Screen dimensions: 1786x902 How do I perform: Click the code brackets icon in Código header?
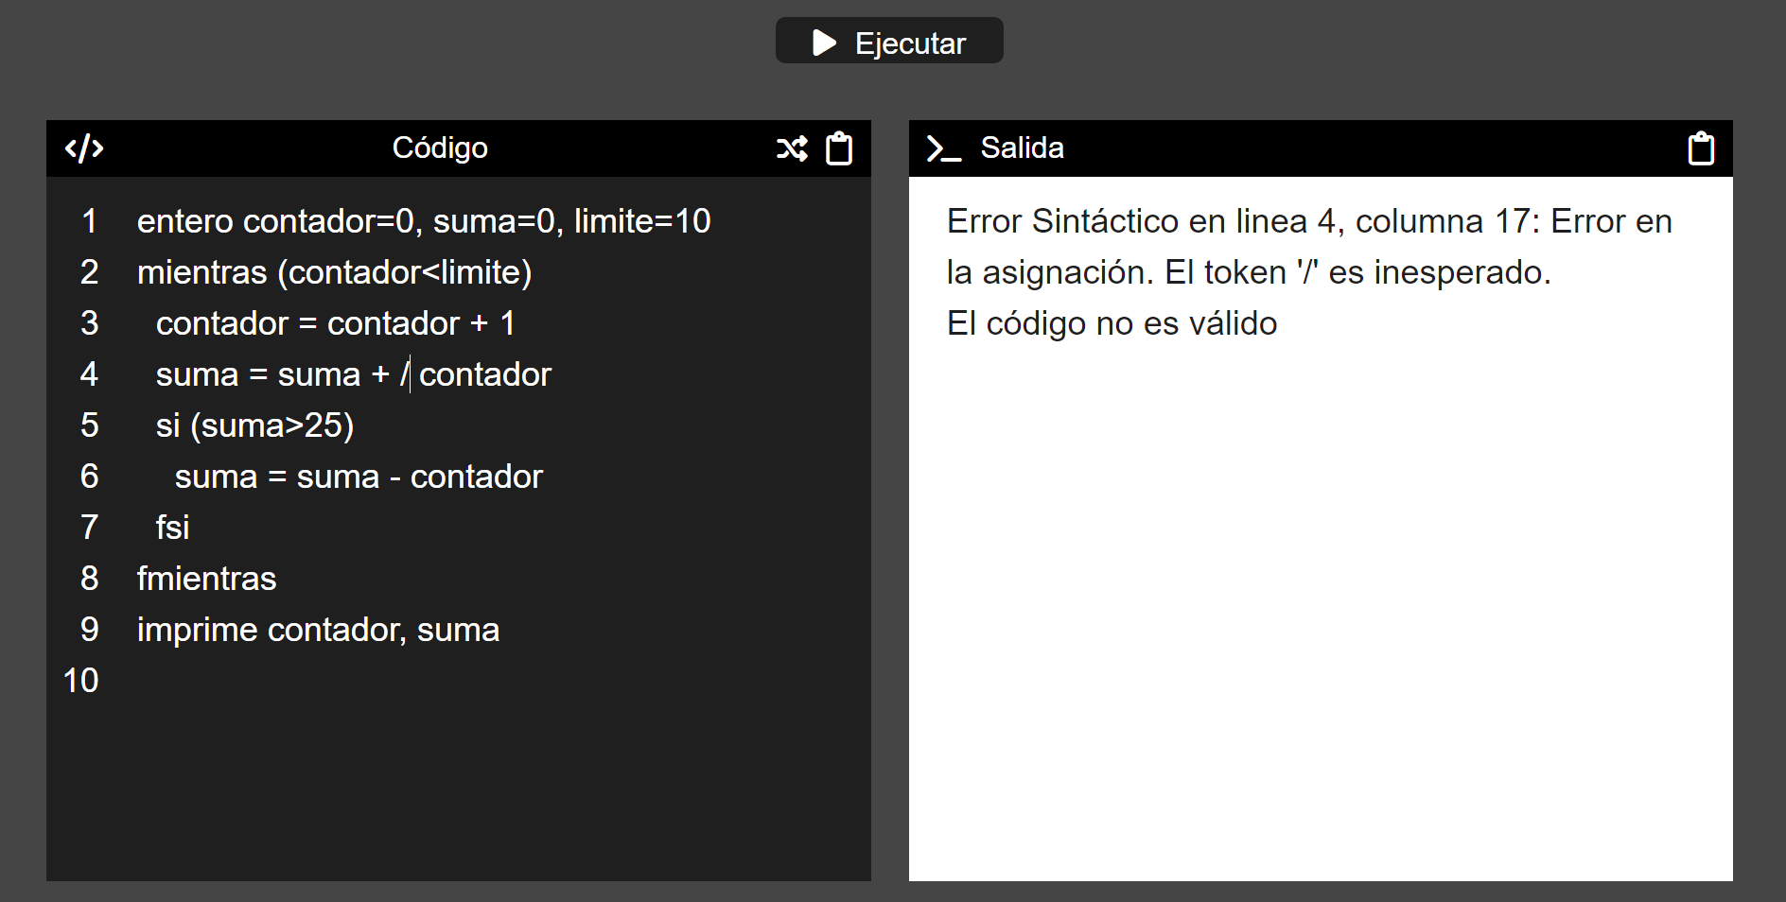pos(84,148)
